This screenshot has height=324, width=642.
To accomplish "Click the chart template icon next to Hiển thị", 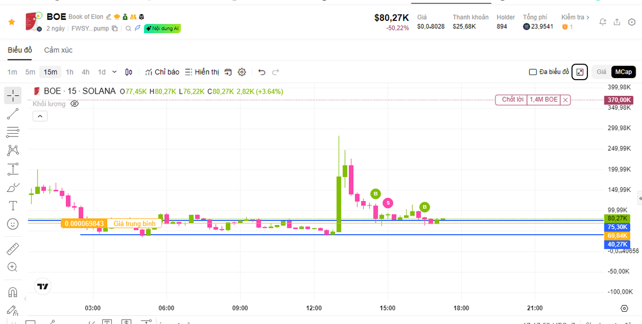I will tap(228, 72).
